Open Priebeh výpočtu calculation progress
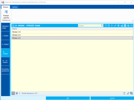 (x=6, y=14)
